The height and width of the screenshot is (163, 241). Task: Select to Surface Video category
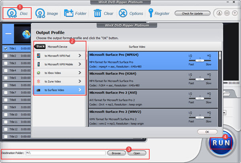coord(59,90)
